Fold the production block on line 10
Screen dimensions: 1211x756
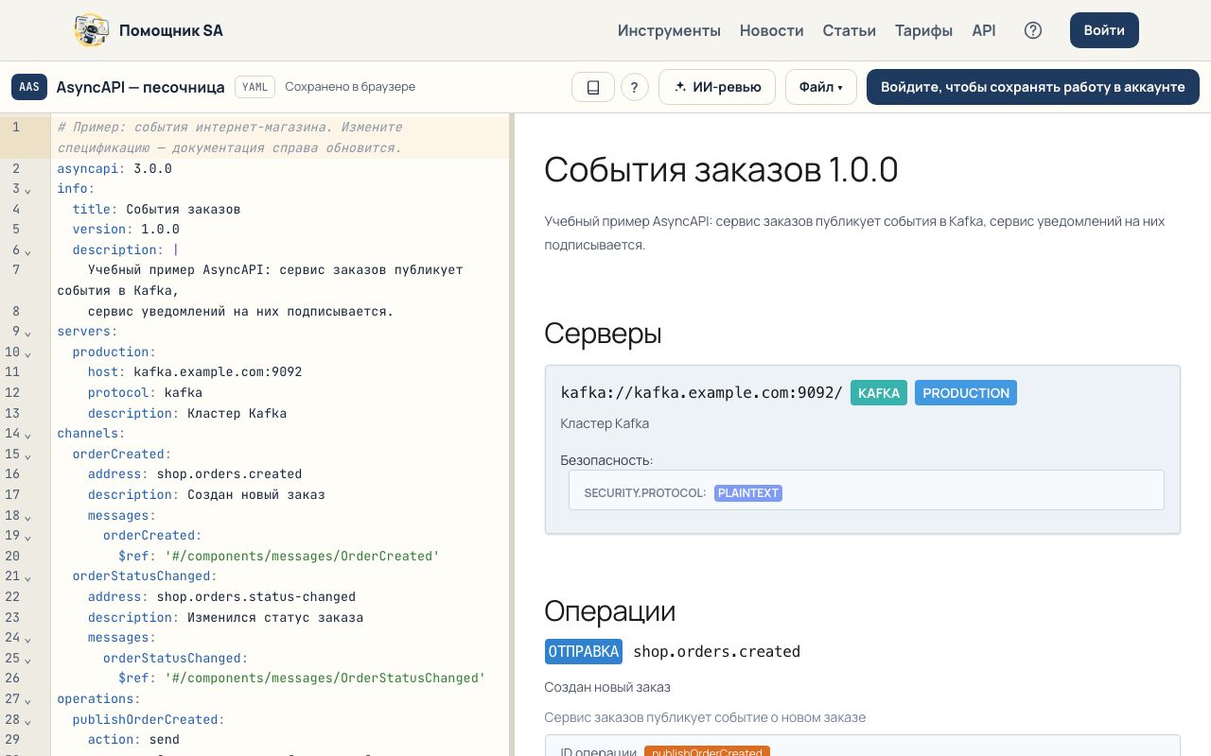[x=27, y=352]
